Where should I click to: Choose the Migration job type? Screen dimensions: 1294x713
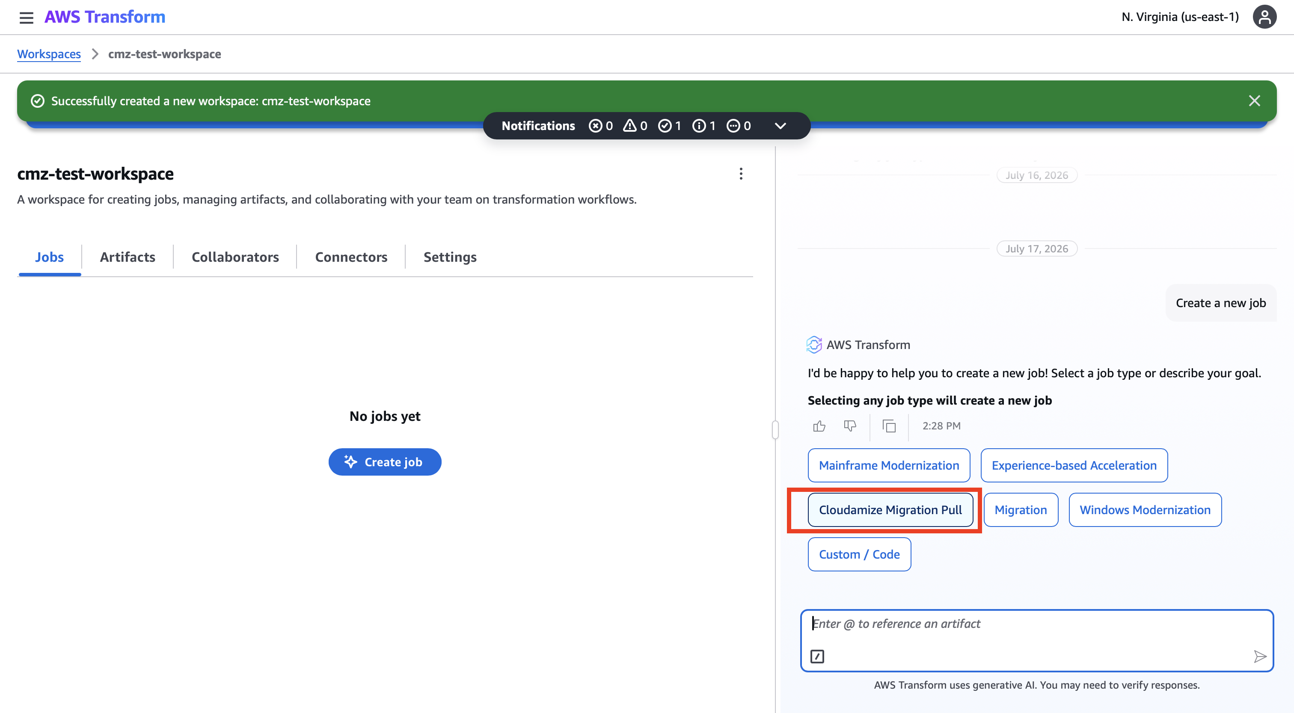coord(1021,510)
